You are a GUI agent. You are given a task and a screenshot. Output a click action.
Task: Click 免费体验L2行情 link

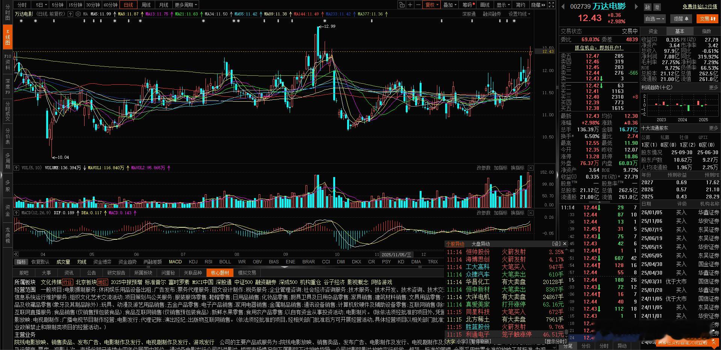pyautogui.click(x=700, y=7)
